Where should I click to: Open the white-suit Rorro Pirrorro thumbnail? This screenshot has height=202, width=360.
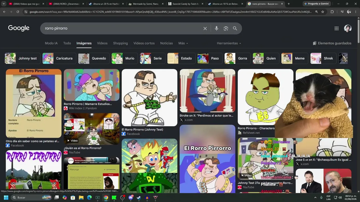[x=149, y=98]
